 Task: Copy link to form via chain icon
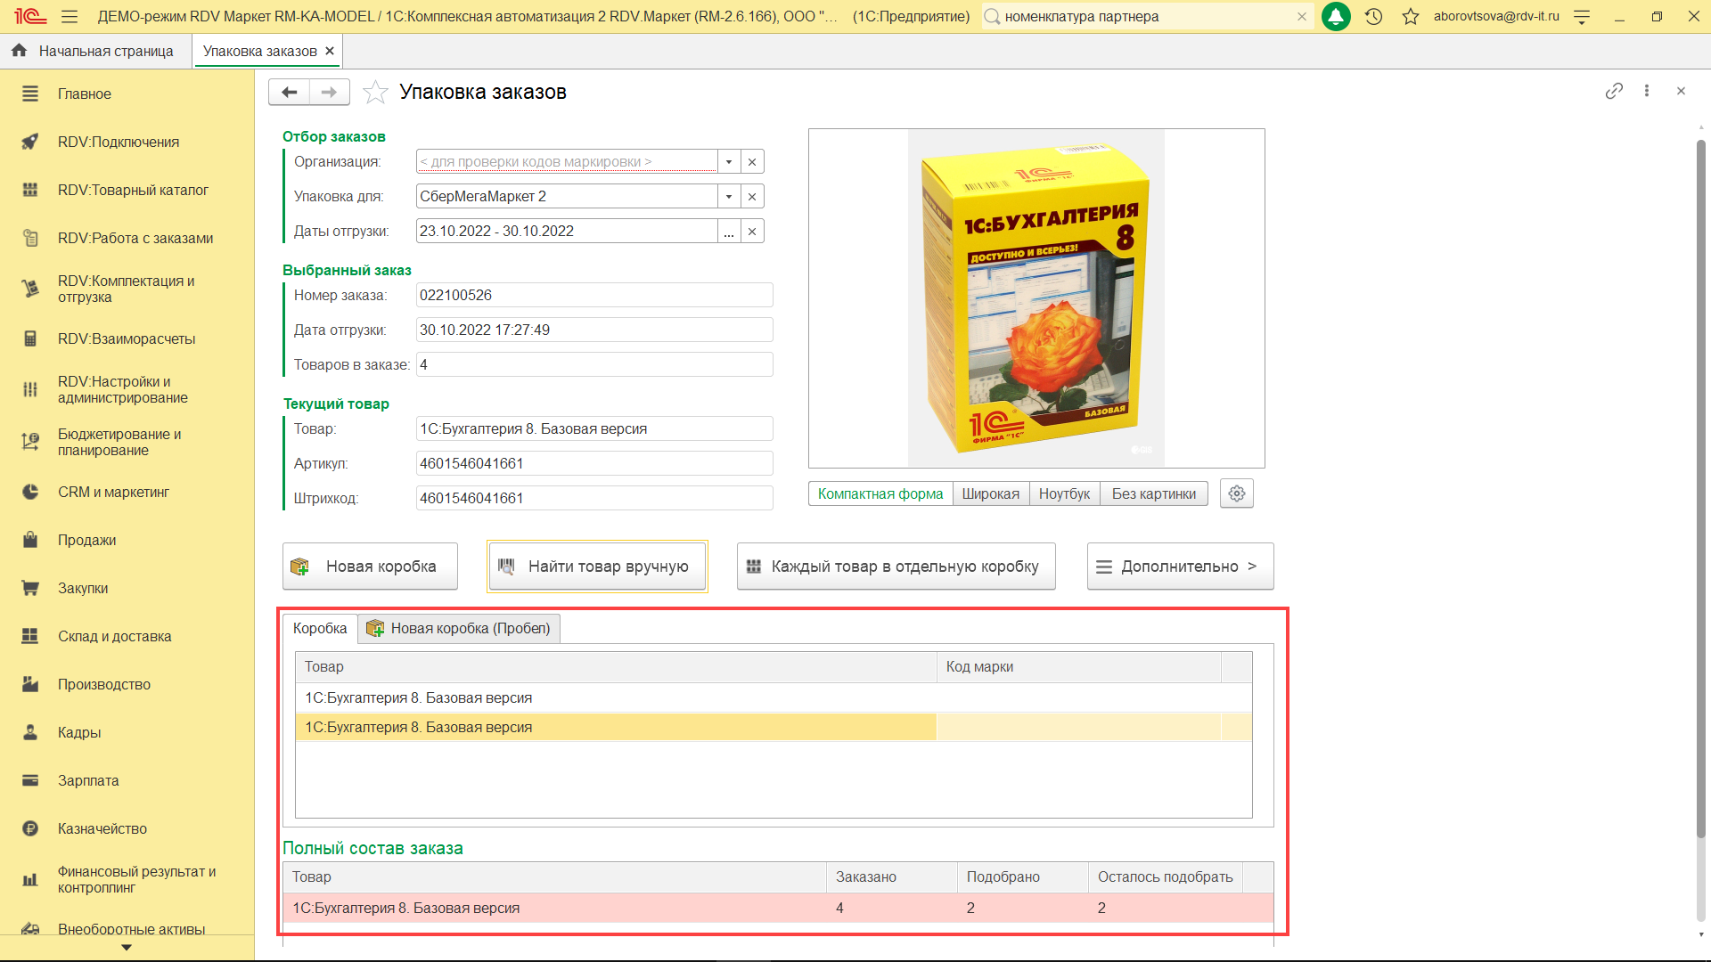pos(1613,91)
